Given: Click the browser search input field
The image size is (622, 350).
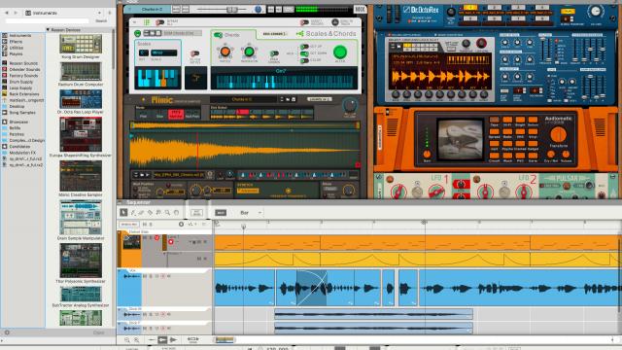Looking at the screenshot, I should 47,20.
